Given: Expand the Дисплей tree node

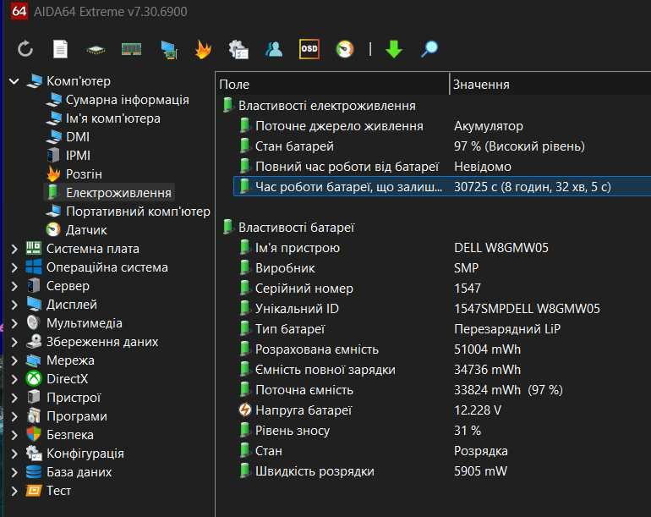Looking at the screenshot, I should tap(14, 305).
